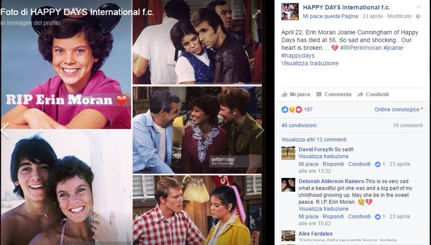
Task: View the 46 condivisioni list
Action: tap(299, 125)
